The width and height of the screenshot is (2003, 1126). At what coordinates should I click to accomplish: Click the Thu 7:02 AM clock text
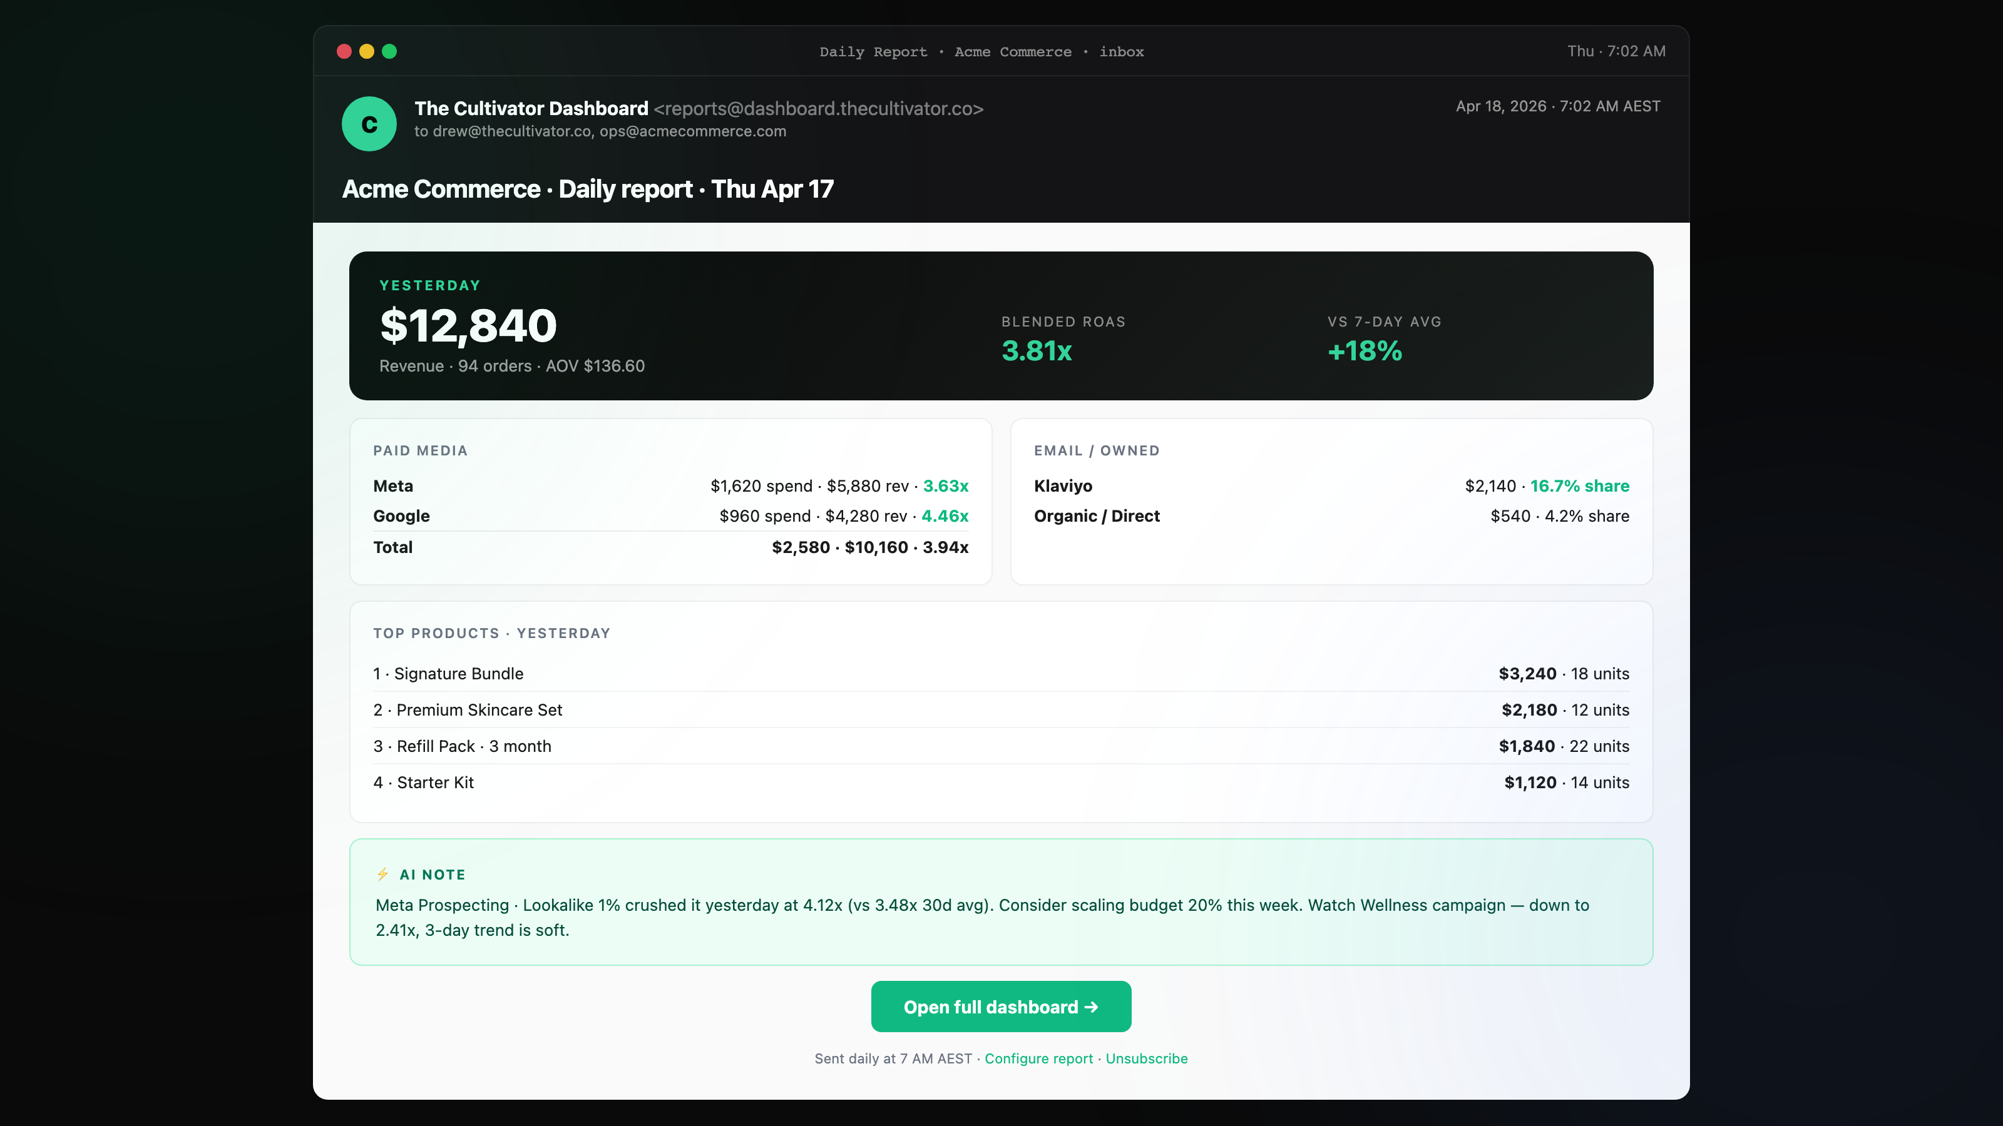1616,51
